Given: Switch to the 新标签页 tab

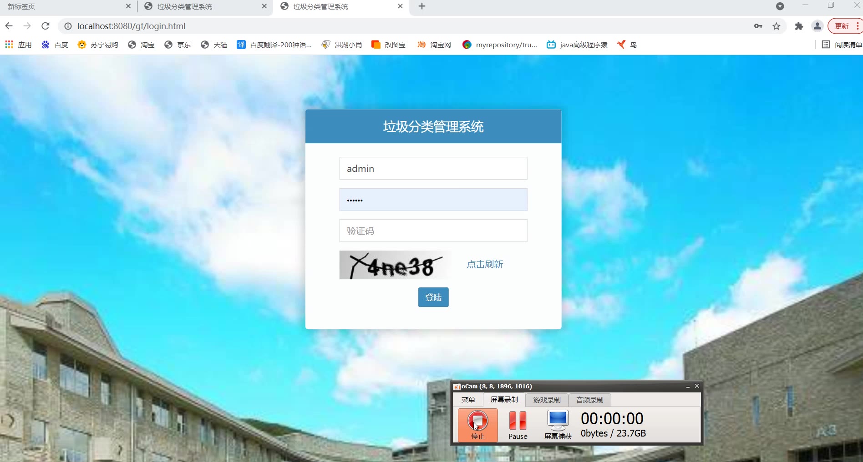Looking at the screenshot, I should (64, 6).
